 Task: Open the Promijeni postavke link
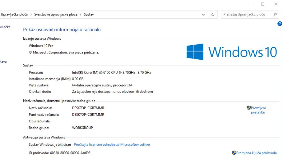click(258, 110)
